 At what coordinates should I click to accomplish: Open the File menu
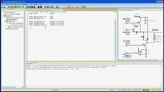click(x=3, y=5)
